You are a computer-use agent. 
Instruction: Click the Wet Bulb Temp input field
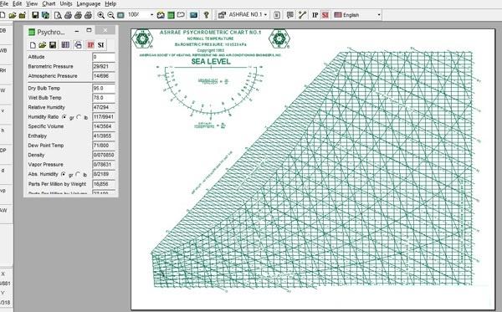(104, 98)
